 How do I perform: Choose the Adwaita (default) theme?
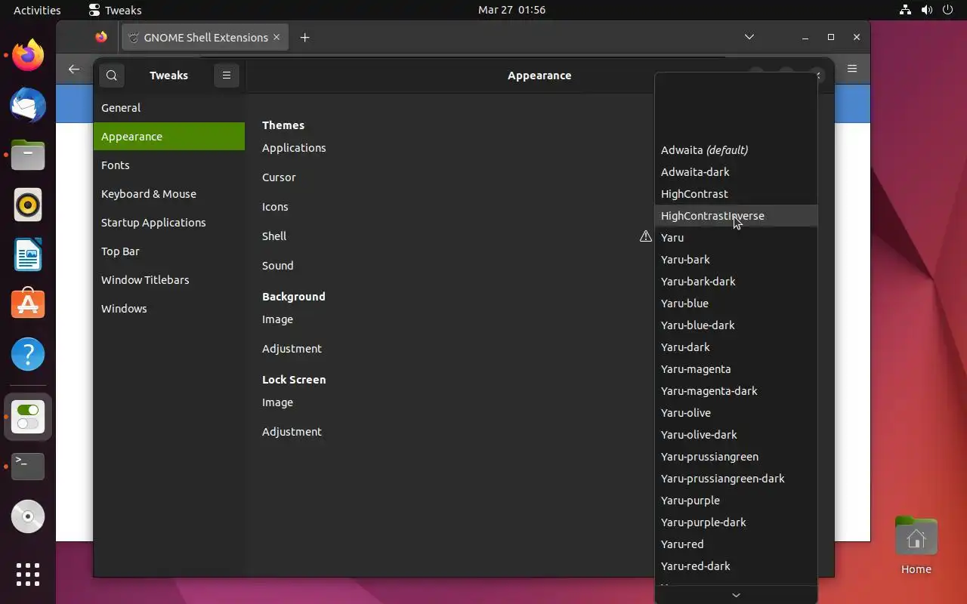(x=736, y=150)
